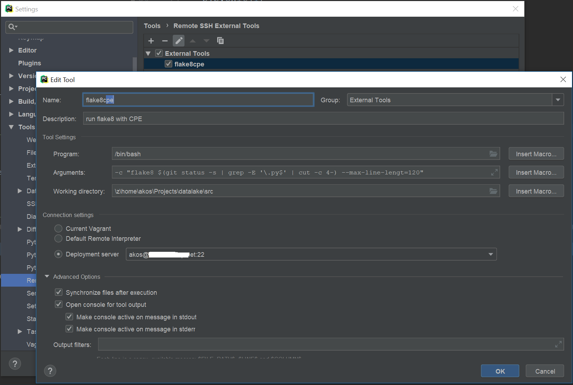
Task: Focus the Settings search box
Action: pyautogui.click(x=69, y=27)
